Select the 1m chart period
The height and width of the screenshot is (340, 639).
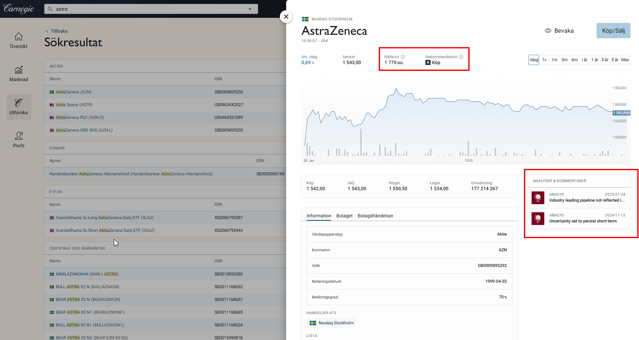555,60
